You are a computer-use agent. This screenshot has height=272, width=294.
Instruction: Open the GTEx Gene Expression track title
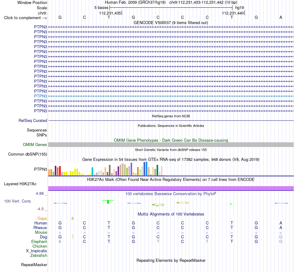171,160
